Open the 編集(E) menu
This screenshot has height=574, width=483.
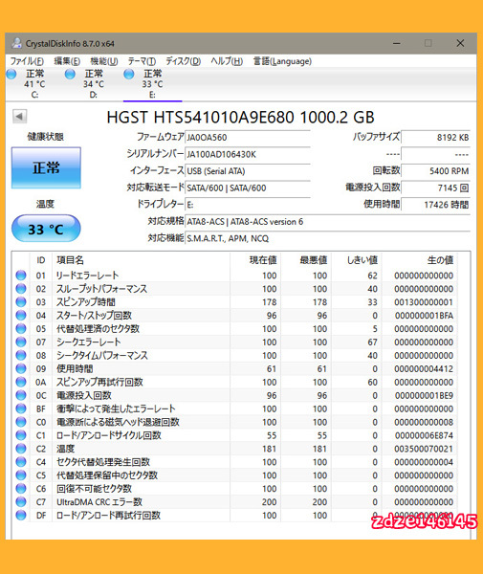click(67, 61)
